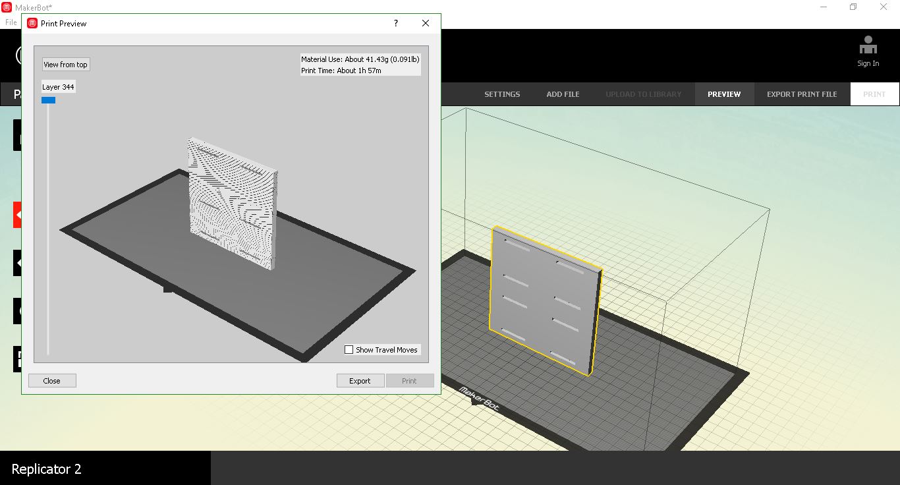Select the plate model in main viewport
Viewport: 900px width, 485px height.
pos(546,301)
